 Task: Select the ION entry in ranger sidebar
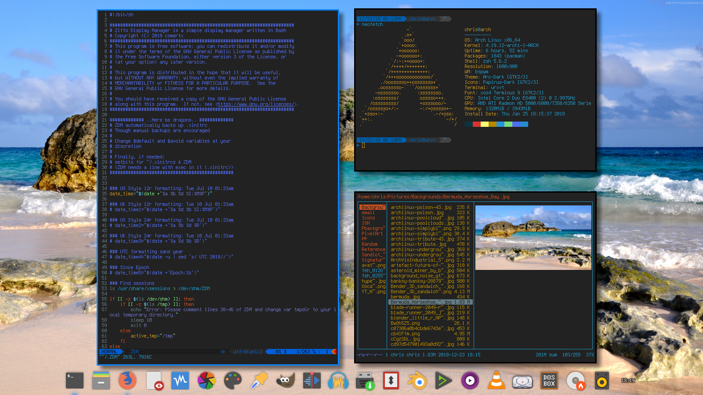366,223
